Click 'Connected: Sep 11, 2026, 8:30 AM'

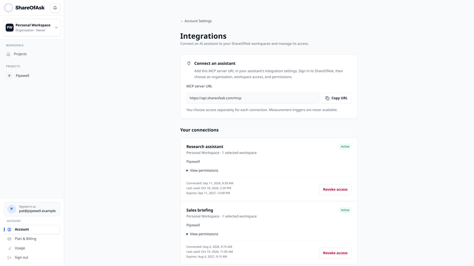click(x=210, y=183)
